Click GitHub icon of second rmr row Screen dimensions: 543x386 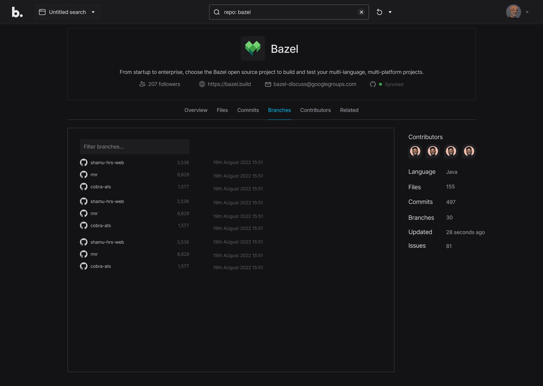(x=84, y=213)
